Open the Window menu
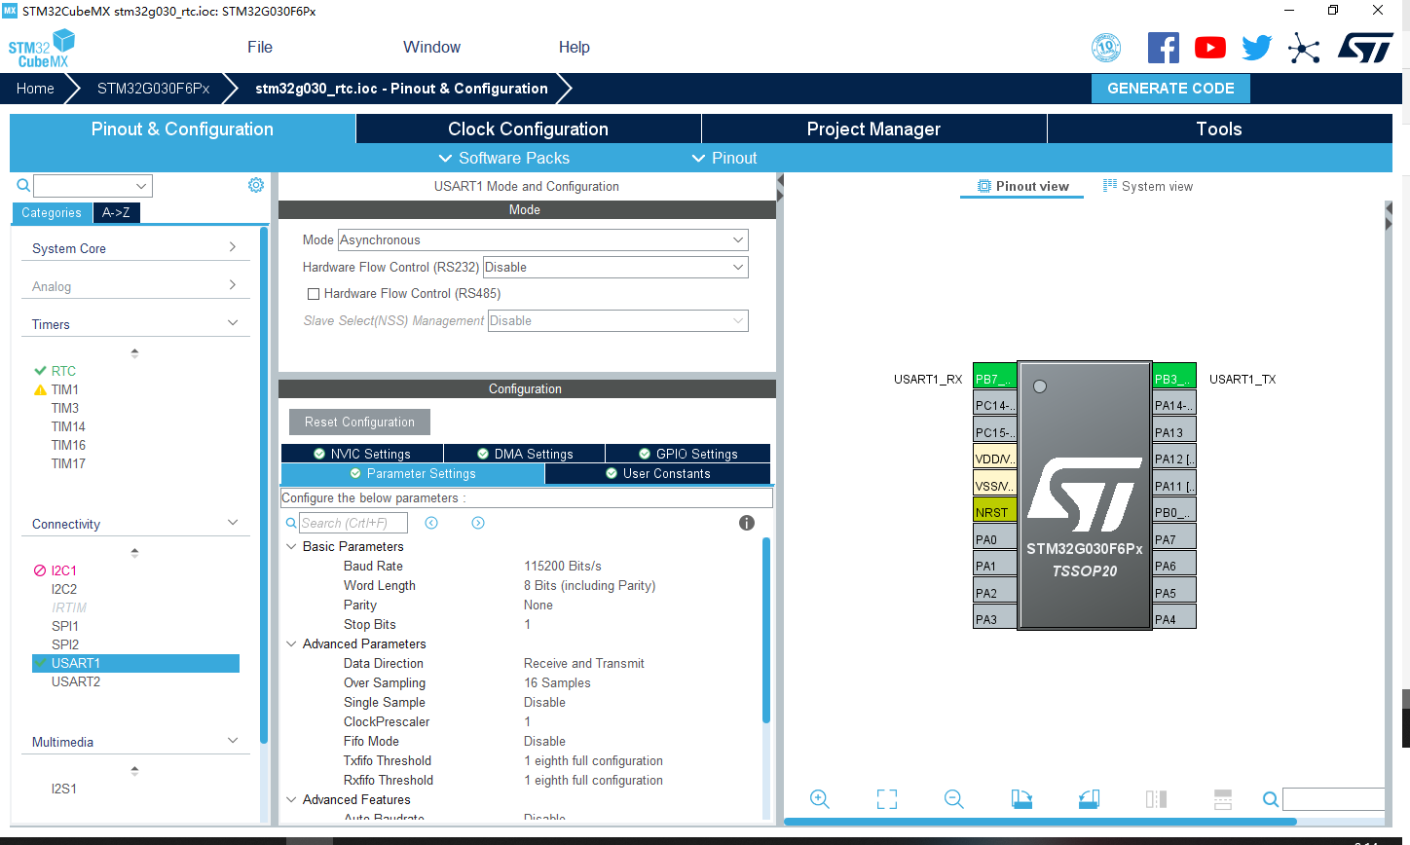The height and width of the screenshot is (845, 1410). (431, 47)
